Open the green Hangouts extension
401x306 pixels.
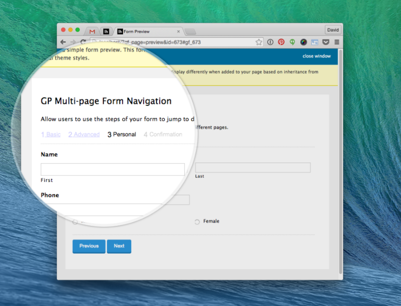pos(292,42)
